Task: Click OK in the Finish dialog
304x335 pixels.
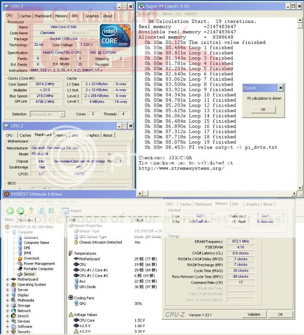Action: [x=263, y=109]
